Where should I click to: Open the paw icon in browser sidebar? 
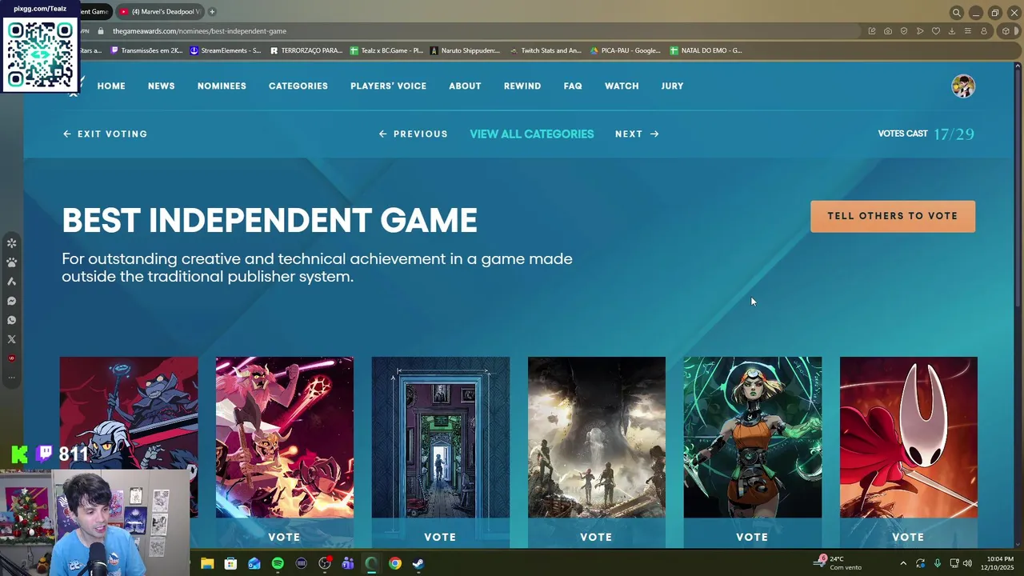pyautogui.click(x=11, y=262)
